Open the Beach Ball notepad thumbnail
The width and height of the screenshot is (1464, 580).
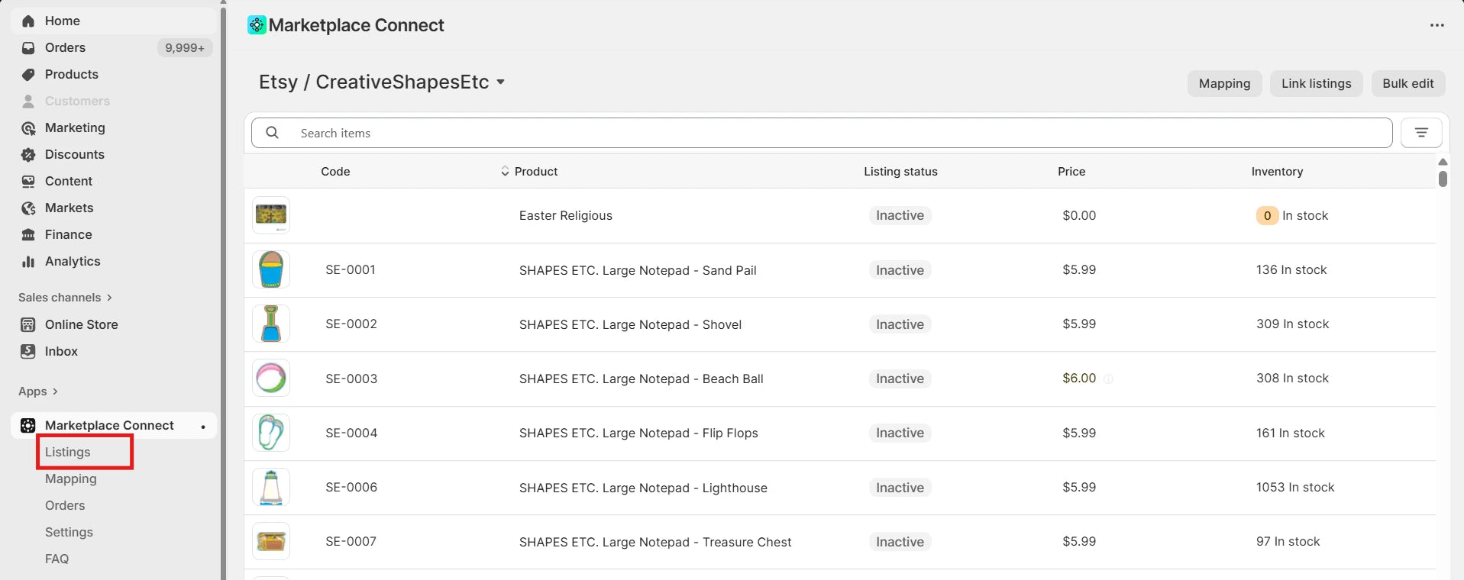point(271,378)
